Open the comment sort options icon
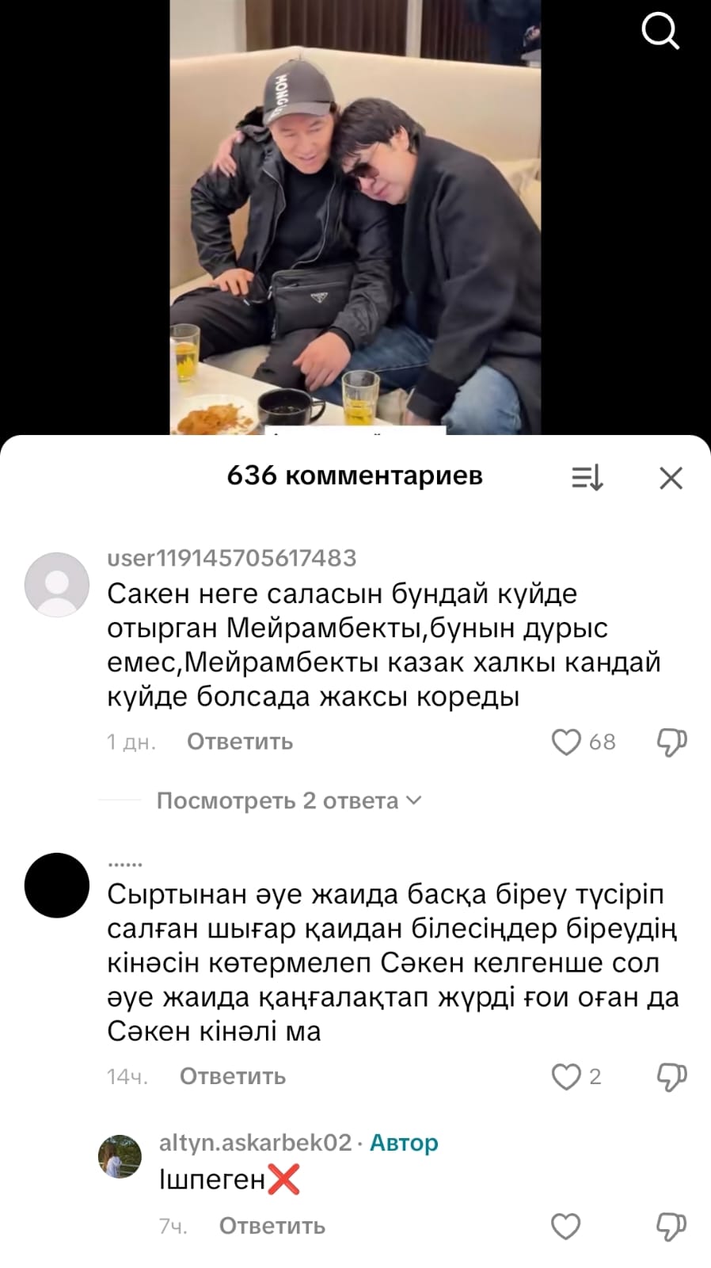 [x=587, y=478]
